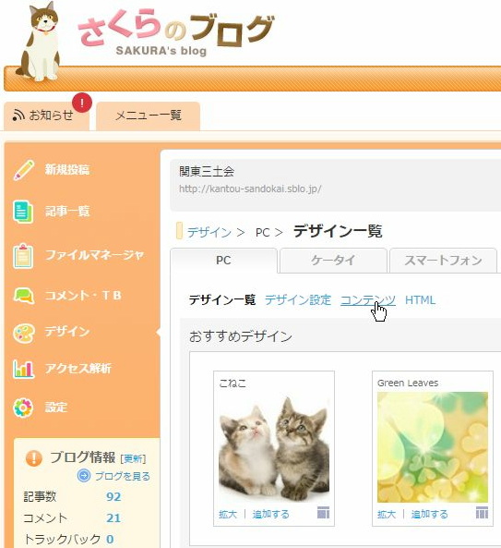501x548 pixels.
Task: Open the デザイン設定 link
Action: [x=298, y=300]
